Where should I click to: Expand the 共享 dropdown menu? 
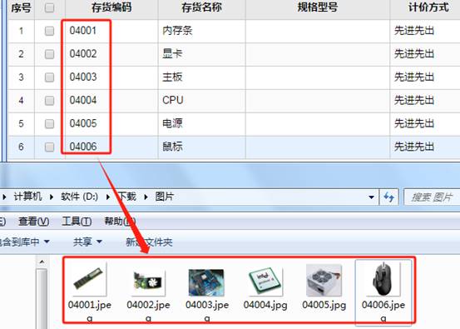tap(87, 242)
